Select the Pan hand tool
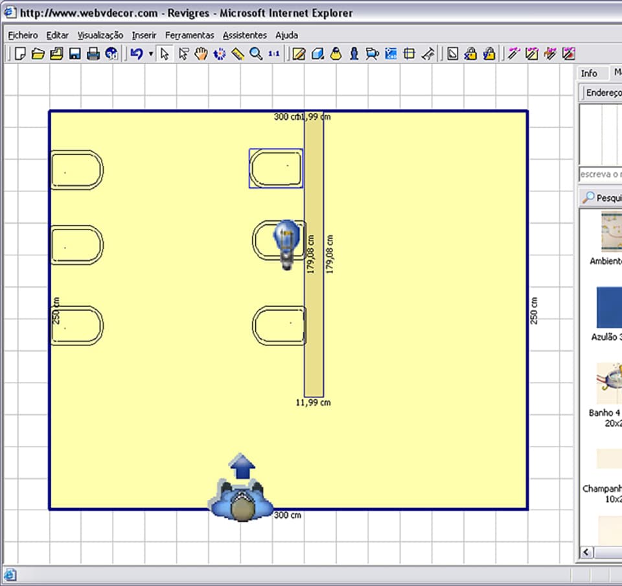This screenshot has height=586, width=622. tap(202, 54)
